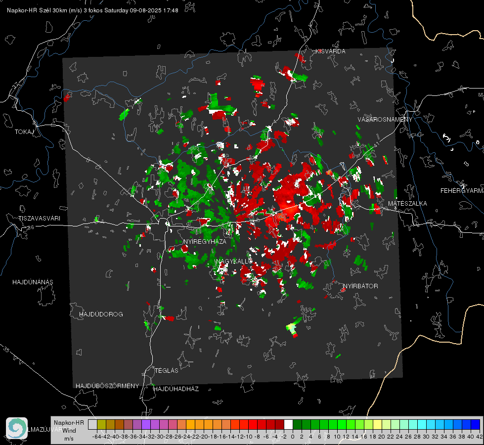Pick the white swatch in the wind legend
484x445 pixels.
(x=288, y=424)
